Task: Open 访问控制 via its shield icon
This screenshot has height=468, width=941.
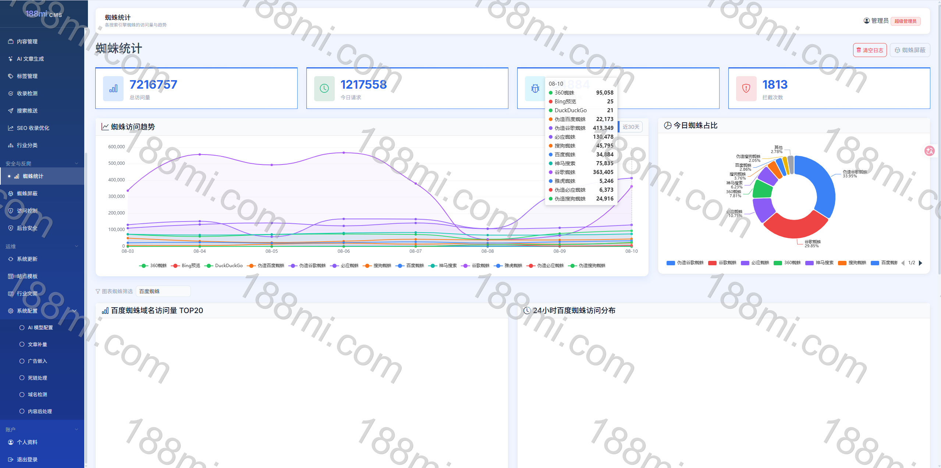Action: (x=11, y=211)
